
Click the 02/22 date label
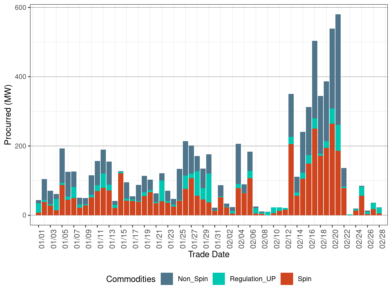tap(347, 239)
